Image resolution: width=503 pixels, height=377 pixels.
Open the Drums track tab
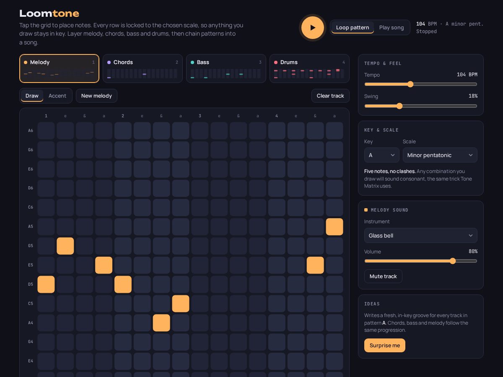coord(309,68)
